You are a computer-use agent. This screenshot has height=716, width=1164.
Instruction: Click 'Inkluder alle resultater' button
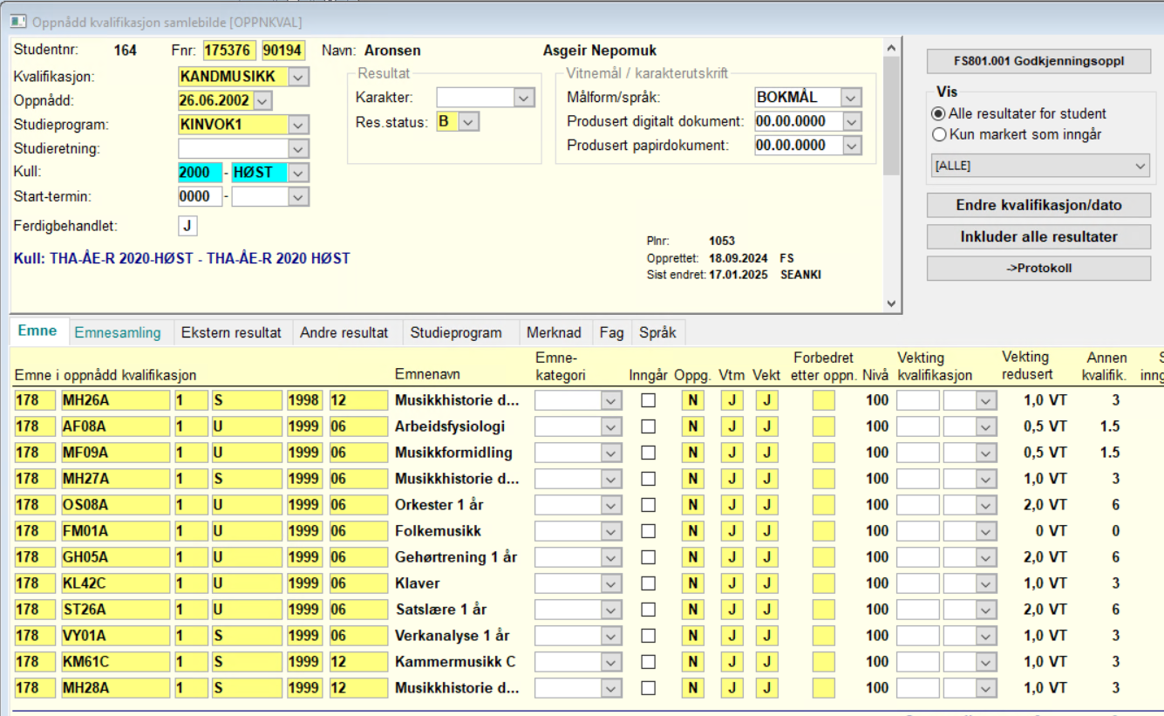click(x=1038, y=237)
